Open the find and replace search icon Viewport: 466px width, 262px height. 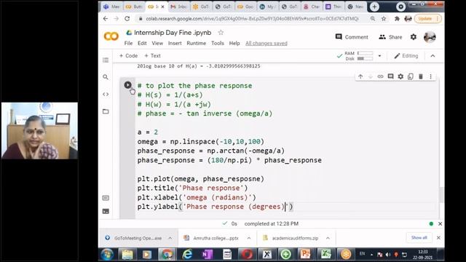point(106,77)
